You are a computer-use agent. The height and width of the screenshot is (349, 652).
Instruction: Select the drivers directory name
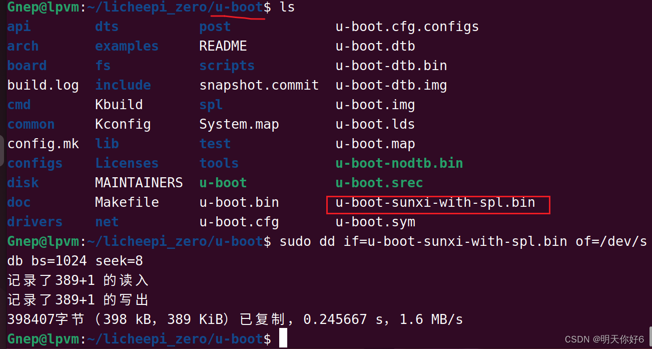(x=35, y=221)
